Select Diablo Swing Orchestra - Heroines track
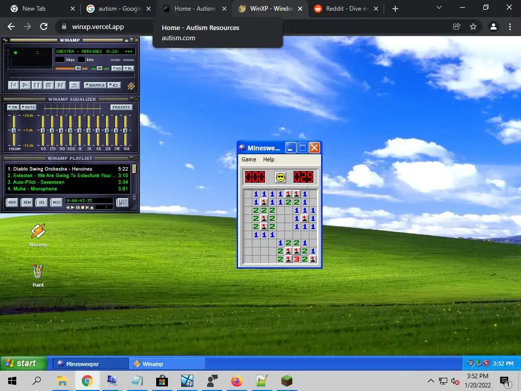Viewport: 521px width, 391px height. [68, 169]
